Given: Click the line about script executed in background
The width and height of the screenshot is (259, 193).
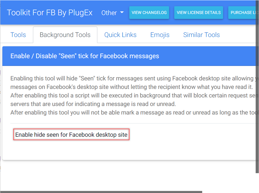Looking at the screenshot, I should pos(129,96).
